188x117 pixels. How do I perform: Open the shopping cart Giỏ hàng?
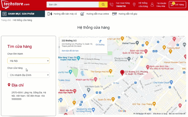click(177, 4)
